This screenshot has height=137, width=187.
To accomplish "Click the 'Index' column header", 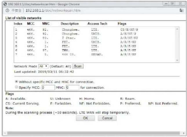I will [18, 24].
